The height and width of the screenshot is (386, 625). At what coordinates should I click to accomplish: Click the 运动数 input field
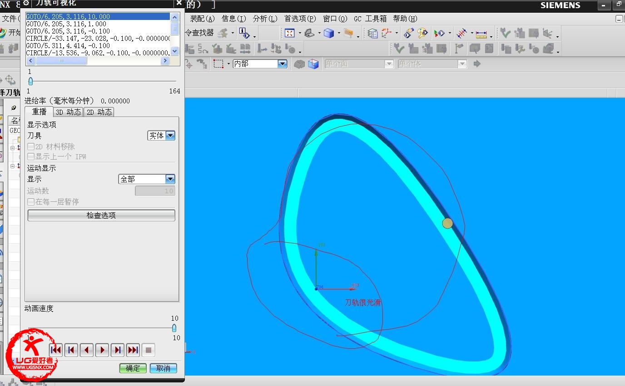[x=155, y=191]
